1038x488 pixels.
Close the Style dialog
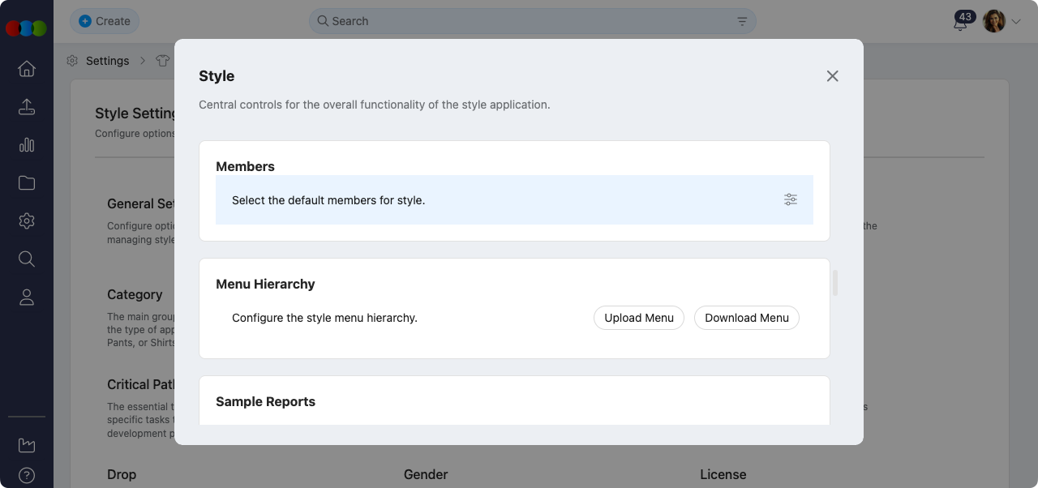tap(832, 76)
